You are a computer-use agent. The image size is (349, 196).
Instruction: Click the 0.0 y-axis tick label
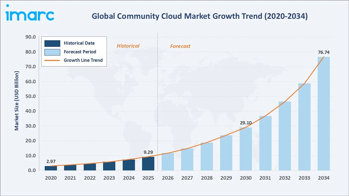point(32,170)
